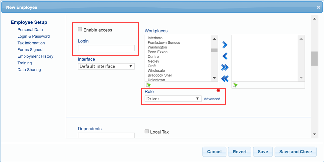Check the Local Tax checkbox
This screenshot has width=324, height=162.
coord(147,132)
